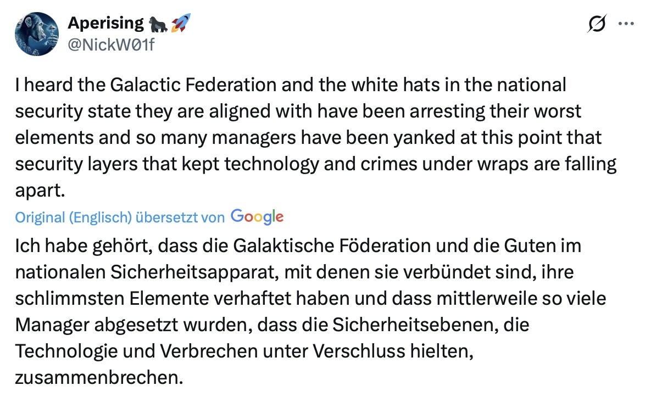Viewport: 645px width, 402px height.
Task: Click "Sicherheitsapparat" in the translated text
Action: tap(189, 272)
